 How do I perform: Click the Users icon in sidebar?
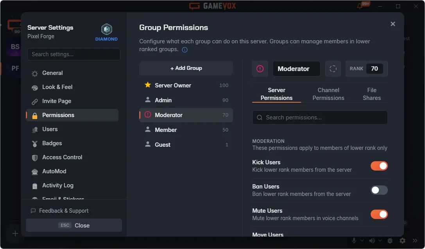[35, 130]
